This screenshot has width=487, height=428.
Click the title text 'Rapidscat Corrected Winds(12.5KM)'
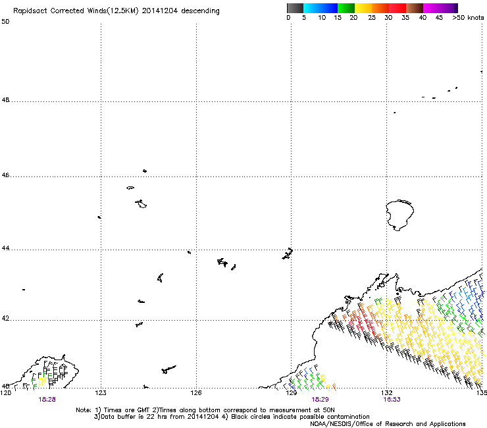[76, 11]
